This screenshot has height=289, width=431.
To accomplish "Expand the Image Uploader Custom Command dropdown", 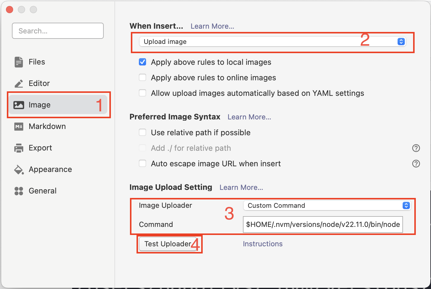I will point(327,205).
